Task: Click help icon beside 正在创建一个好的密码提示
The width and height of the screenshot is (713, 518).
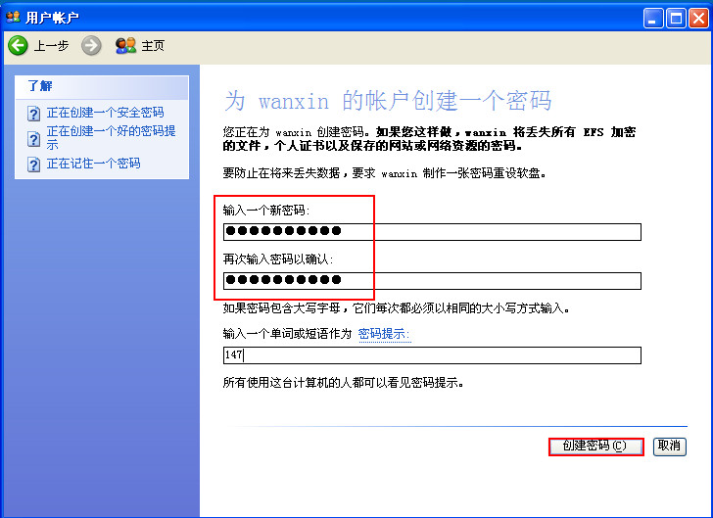Action: [x=33, y=139]
